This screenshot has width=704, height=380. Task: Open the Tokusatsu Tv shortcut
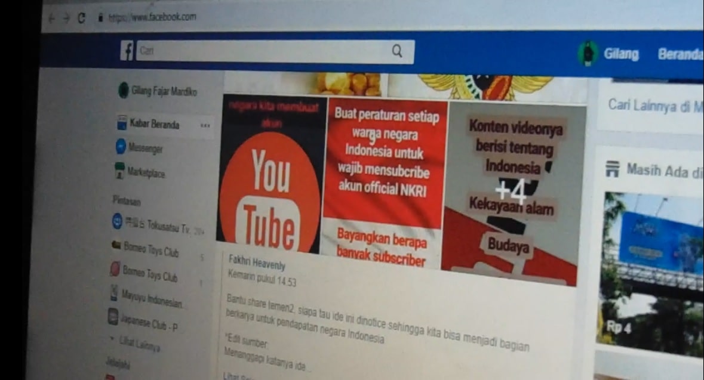(157, 225)
